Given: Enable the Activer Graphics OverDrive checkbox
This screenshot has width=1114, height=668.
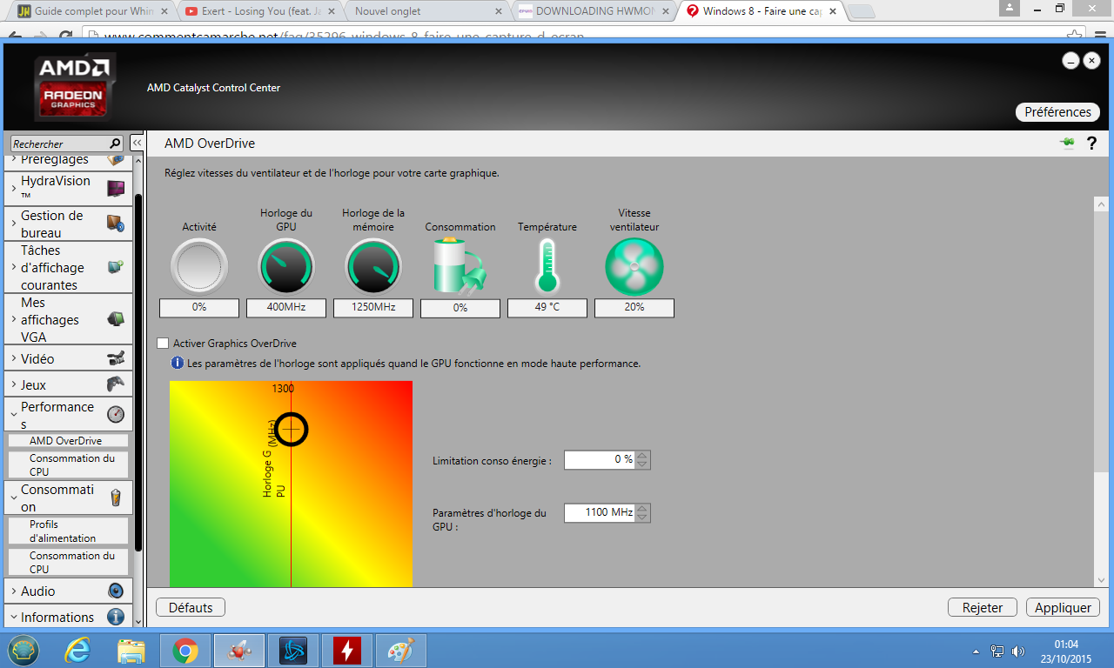Looking at the screenshot, I should (x=163, y=344).
